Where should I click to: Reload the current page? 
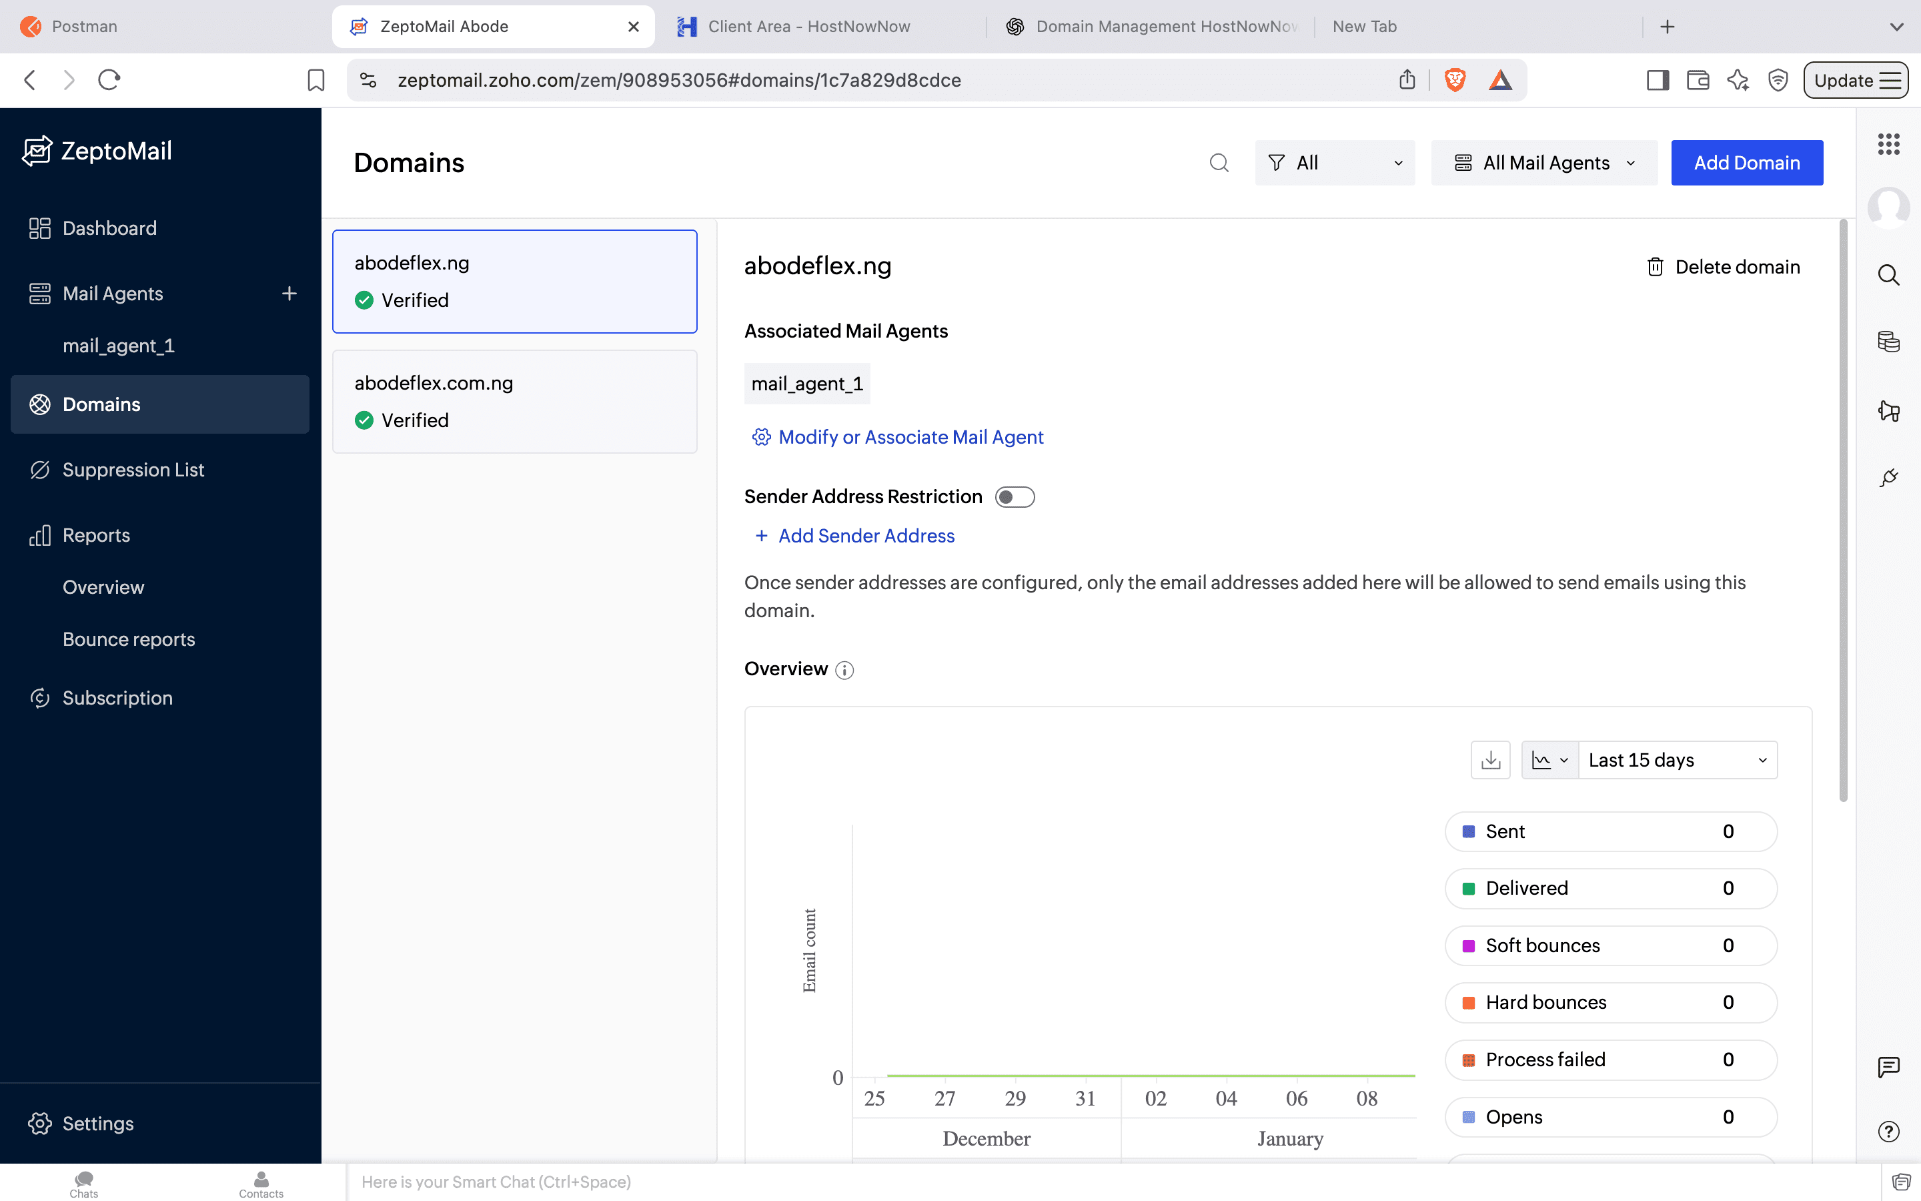[x=109, y=80]
